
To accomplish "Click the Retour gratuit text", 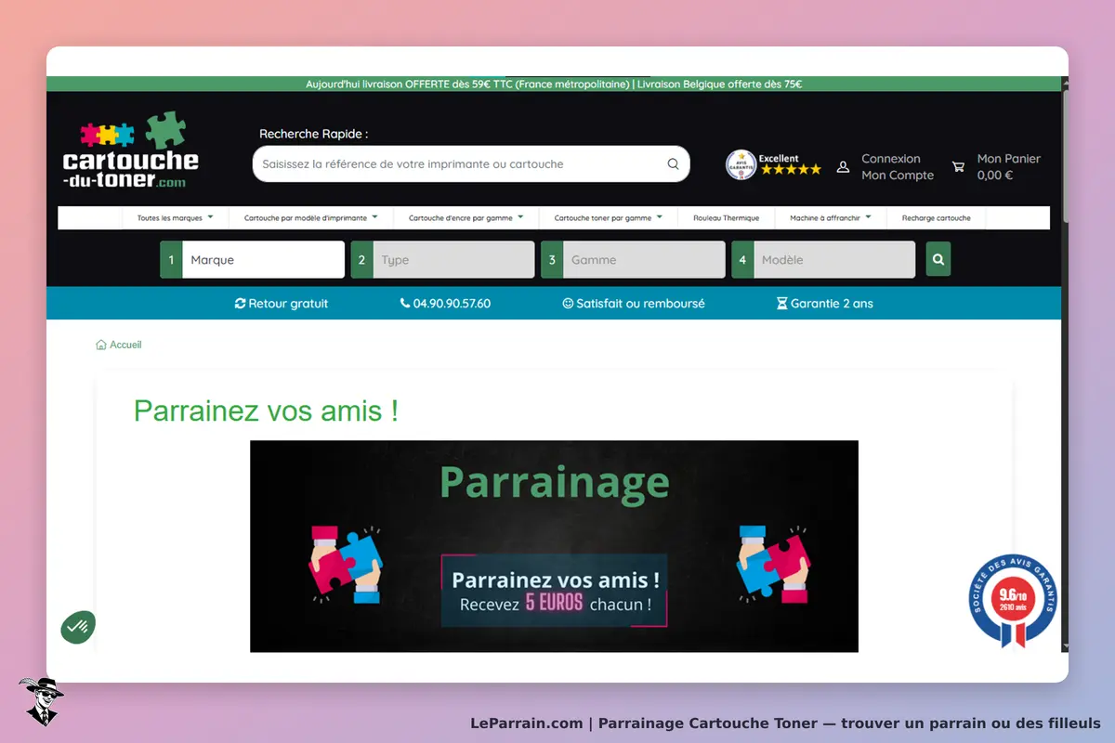I will pos(288,304).
